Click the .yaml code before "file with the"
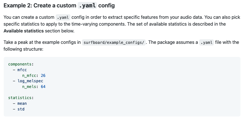 tap(206, 42)
